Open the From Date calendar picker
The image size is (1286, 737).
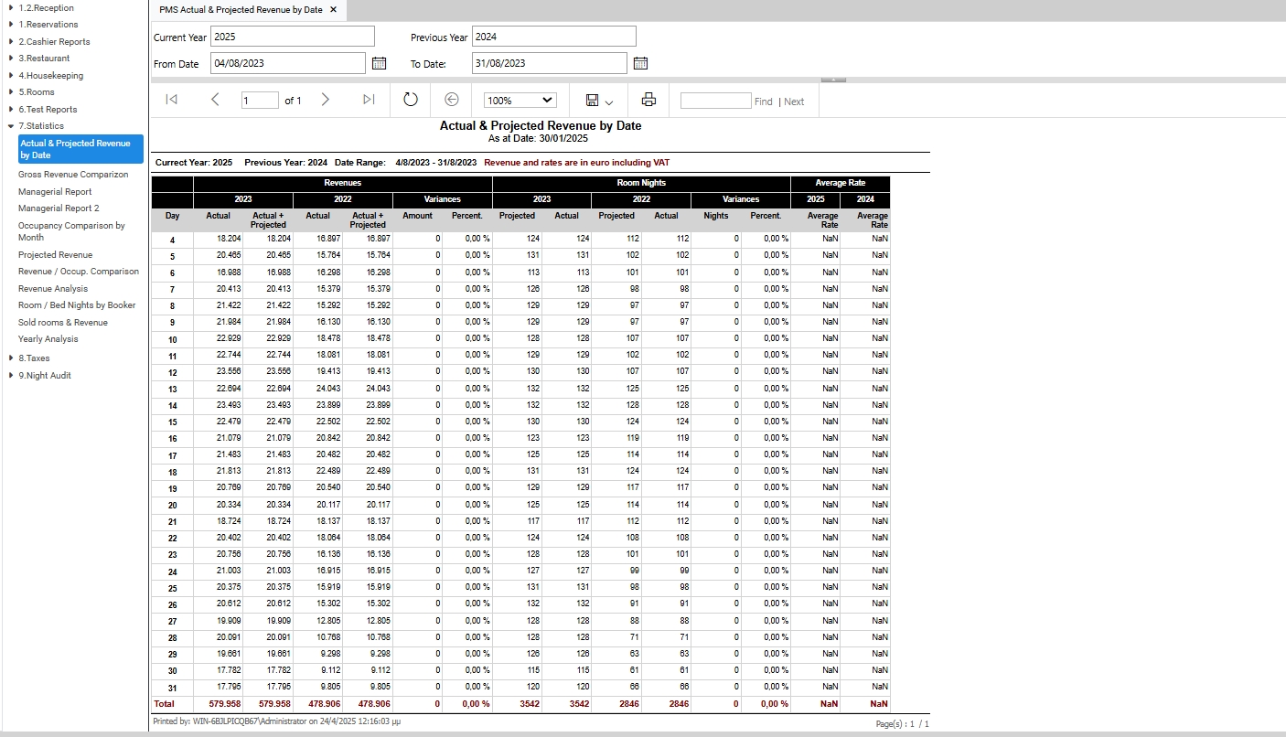(380, 63)
